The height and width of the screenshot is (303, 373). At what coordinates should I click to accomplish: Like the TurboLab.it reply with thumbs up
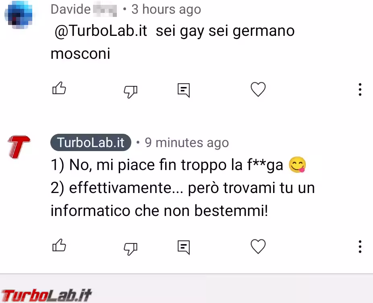click(x=59, y=245)
